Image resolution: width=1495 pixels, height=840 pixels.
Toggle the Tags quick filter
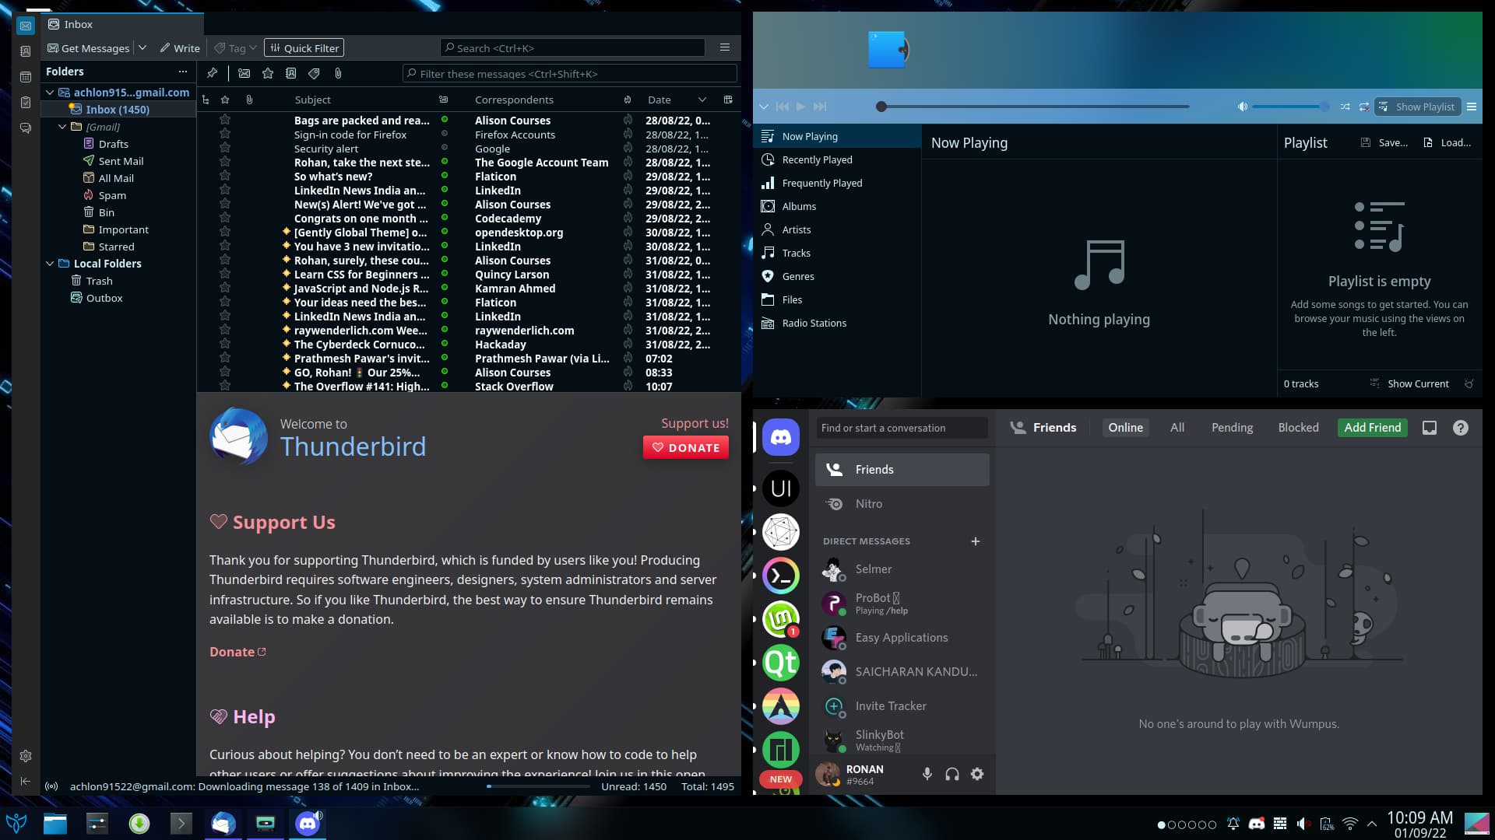(314, 73)
